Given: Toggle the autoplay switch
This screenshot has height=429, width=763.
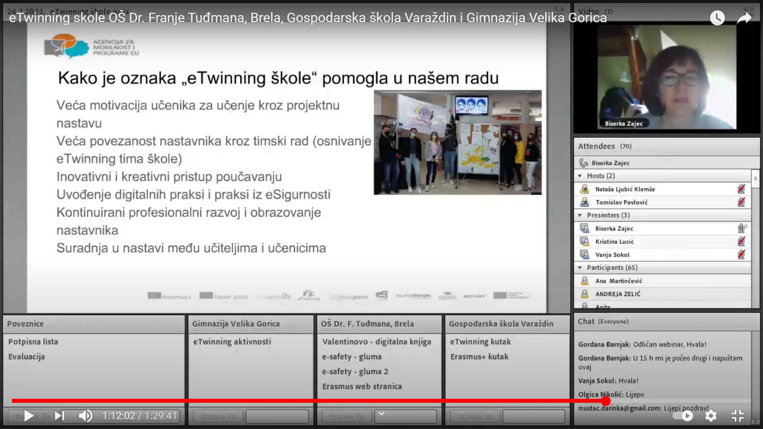Looking at the screenshot, I should point(682,416).
